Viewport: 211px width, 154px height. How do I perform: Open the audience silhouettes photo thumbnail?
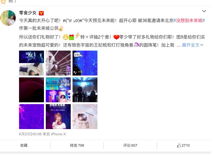coord(85,90)
